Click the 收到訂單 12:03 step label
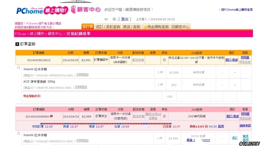 (43, 127)
